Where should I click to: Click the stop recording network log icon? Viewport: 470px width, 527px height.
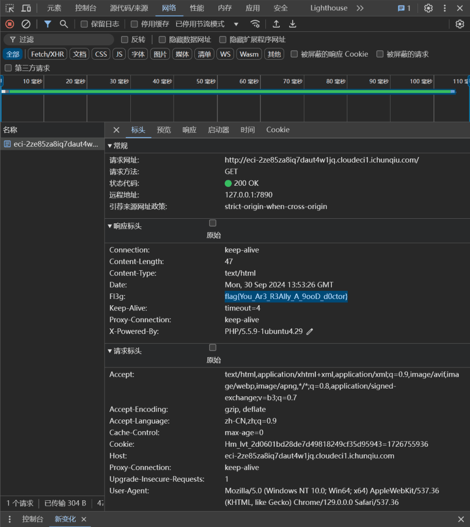click(x=9, y=24)
